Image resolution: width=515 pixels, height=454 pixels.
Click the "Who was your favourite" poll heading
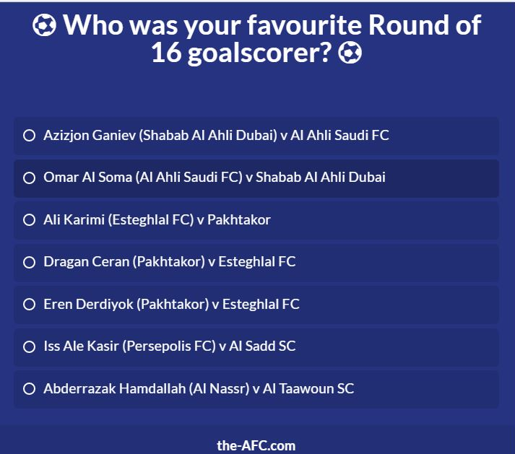click(x=214, y=25)
